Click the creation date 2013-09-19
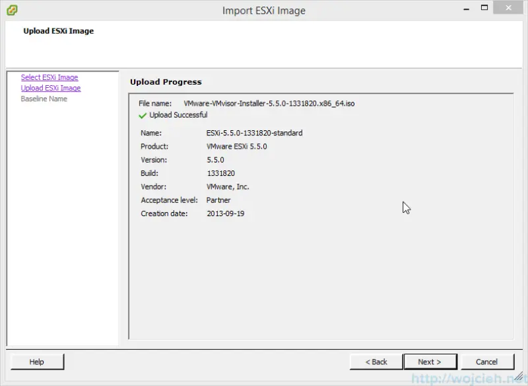Image resolution: width=528 pixels, height=386 pixels. (225, 213)
